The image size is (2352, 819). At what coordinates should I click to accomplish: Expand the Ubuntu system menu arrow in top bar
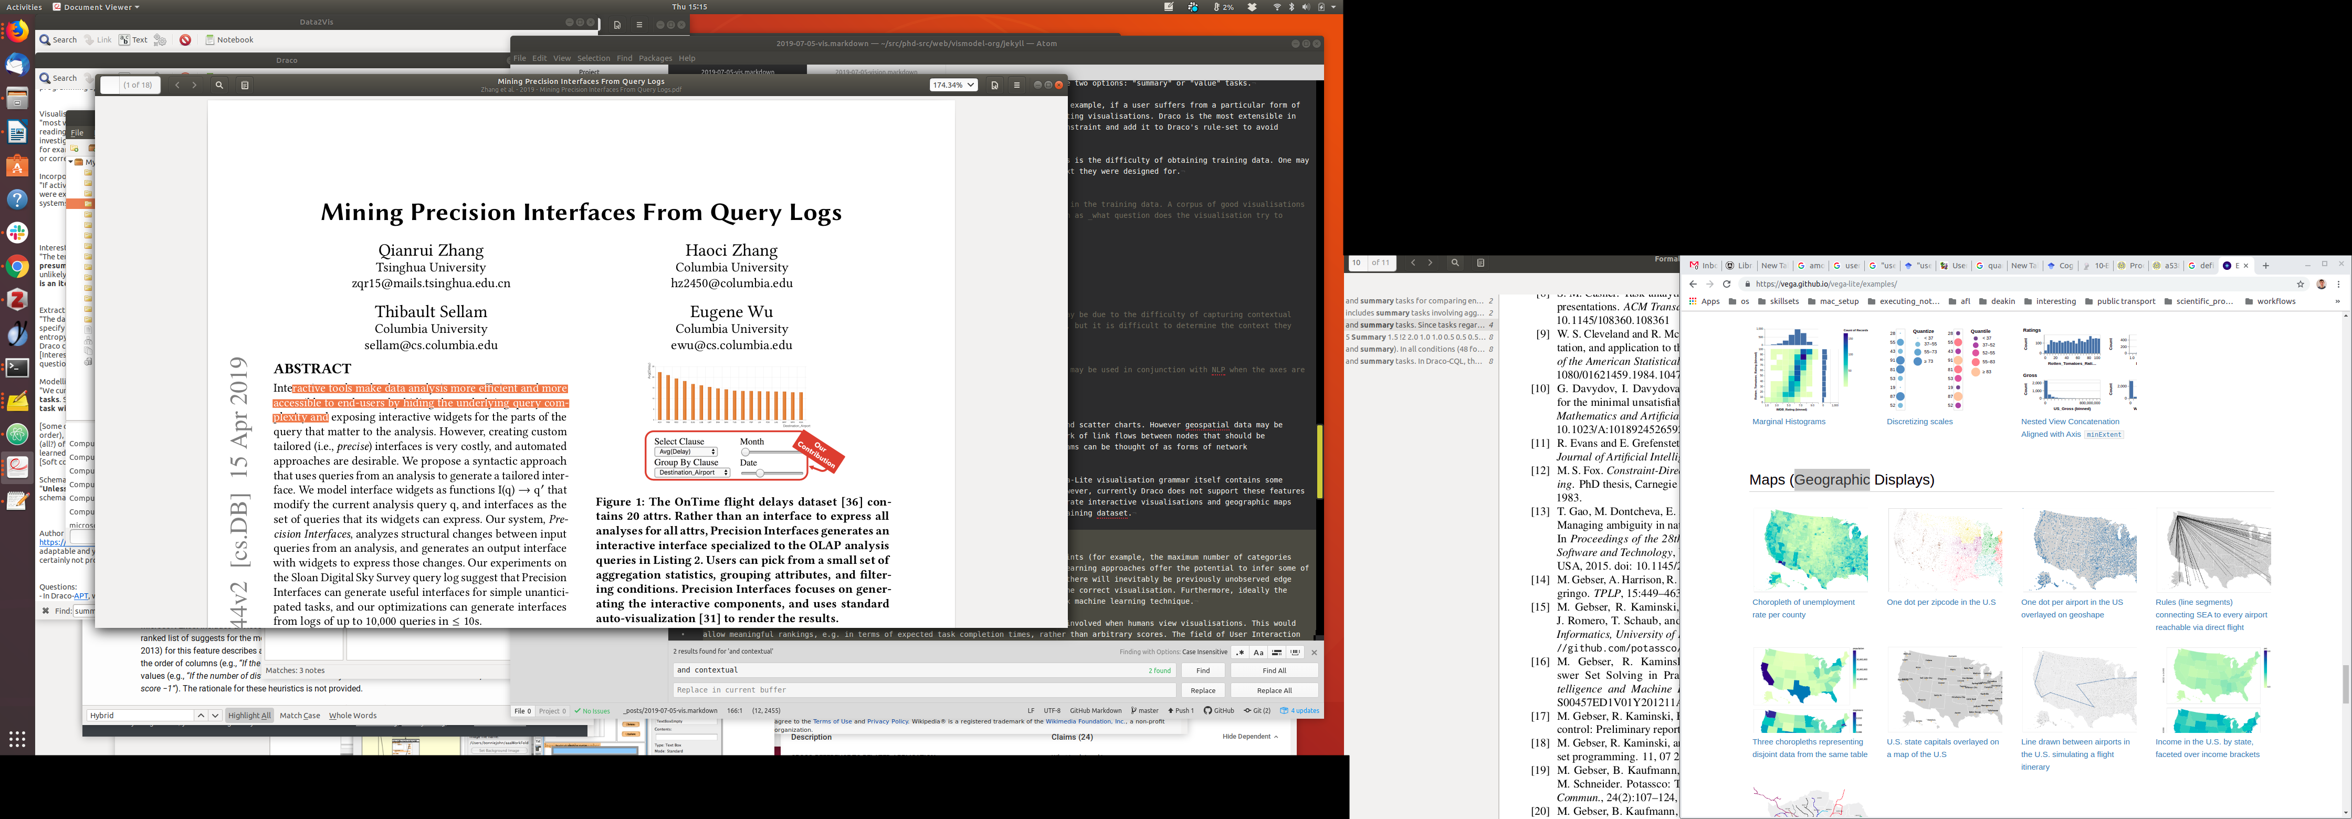pyautogui.click(x=1333, y=6)
